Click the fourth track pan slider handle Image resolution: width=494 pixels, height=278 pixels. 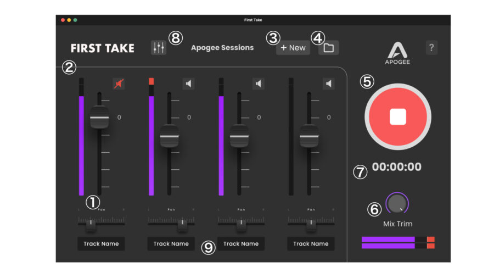coord(311,225)
